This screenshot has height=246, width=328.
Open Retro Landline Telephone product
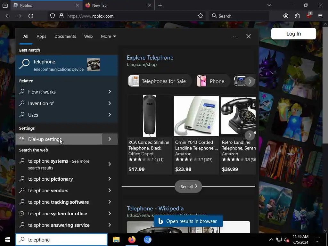tap(238, 134)
